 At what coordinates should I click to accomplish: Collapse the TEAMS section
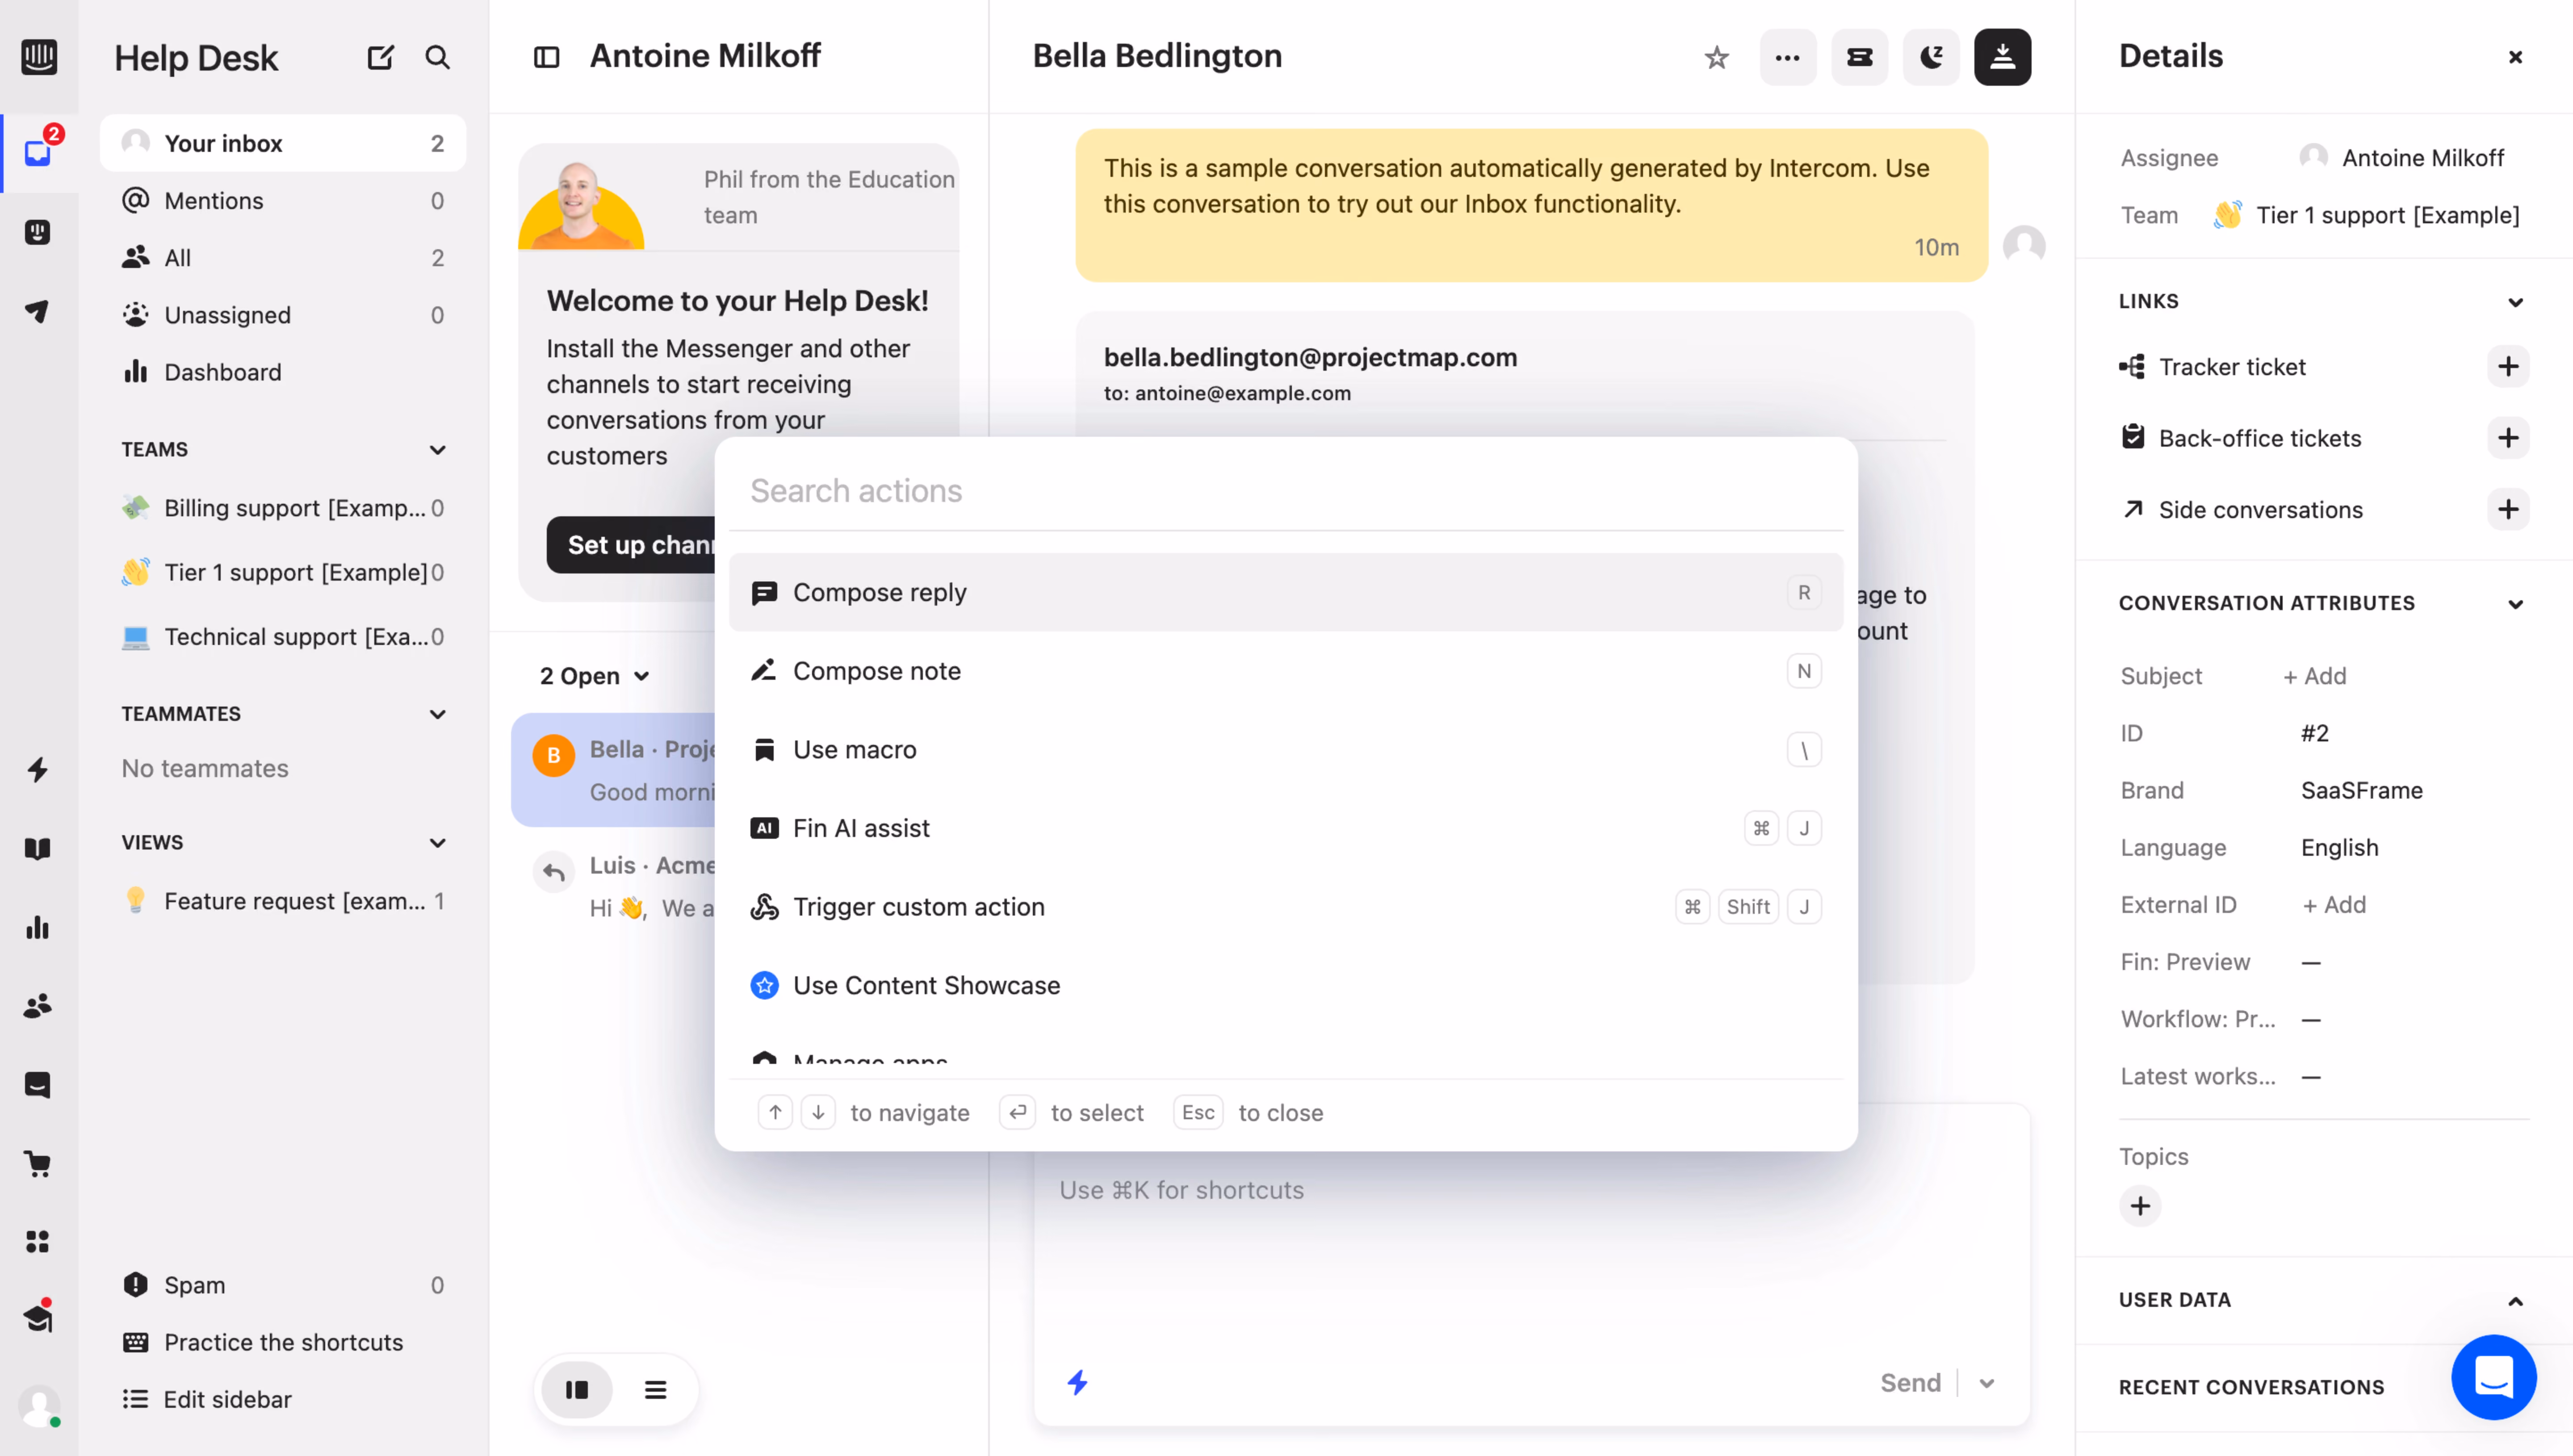tap(437, 450)
